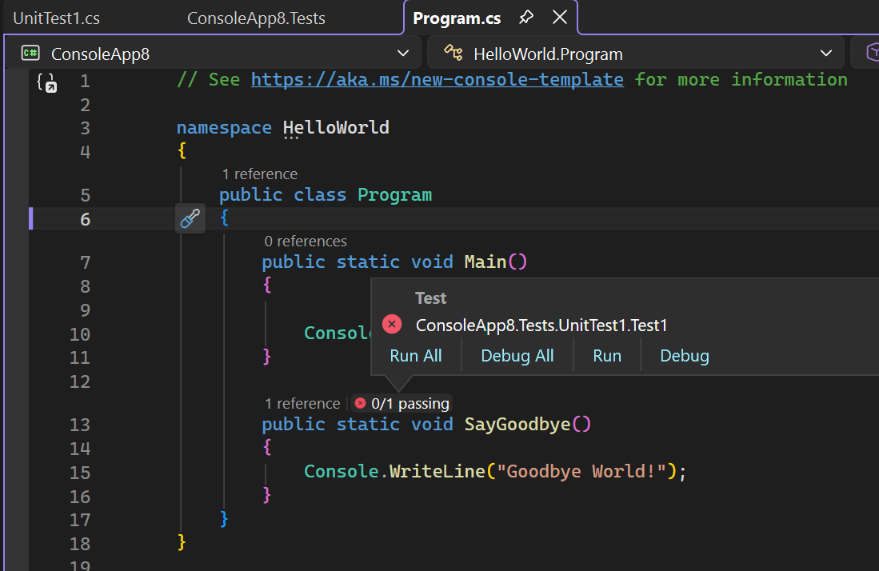Click the cube member icon at far right

pyautogui.click(x=870, y=54)
